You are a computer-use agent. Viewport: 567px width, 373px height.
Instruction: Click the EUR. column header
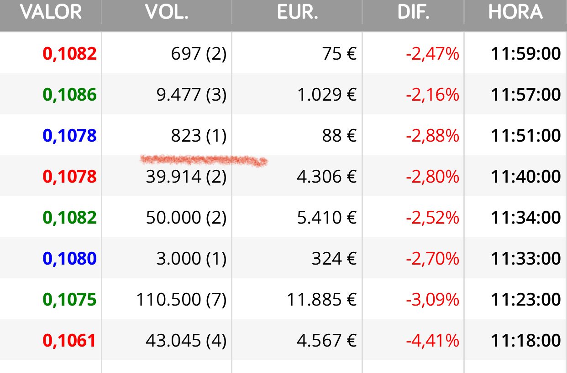[x=297, y=12]
